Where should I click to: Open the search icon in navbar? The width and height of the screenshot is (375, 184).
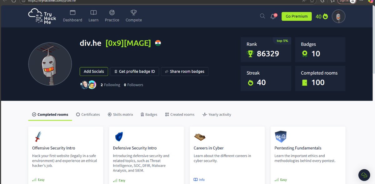pos(262,16)
